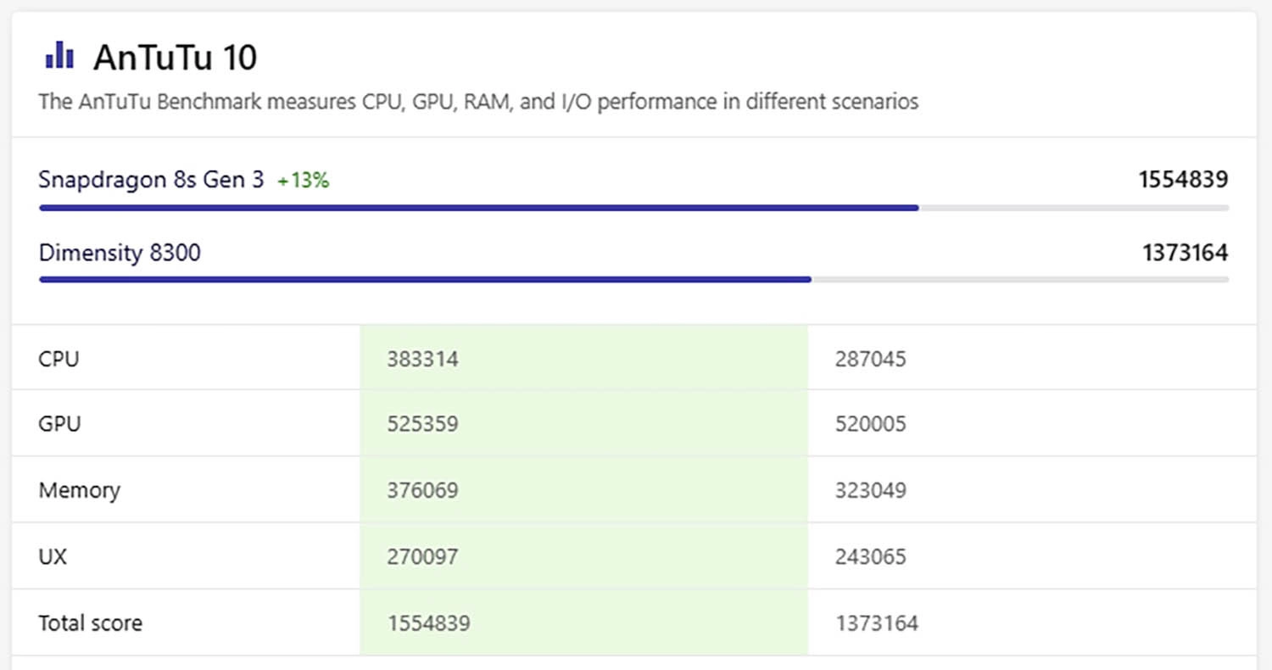Click the Memory row label
The image size is (1272, 670).
[x=79, y=490]
